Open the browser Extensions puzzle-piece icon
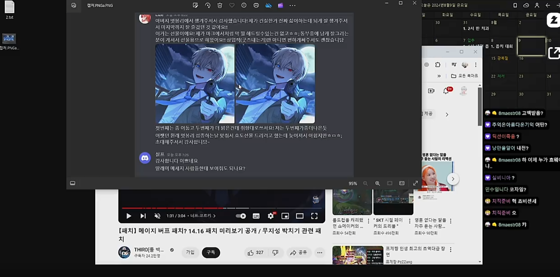 437,64
